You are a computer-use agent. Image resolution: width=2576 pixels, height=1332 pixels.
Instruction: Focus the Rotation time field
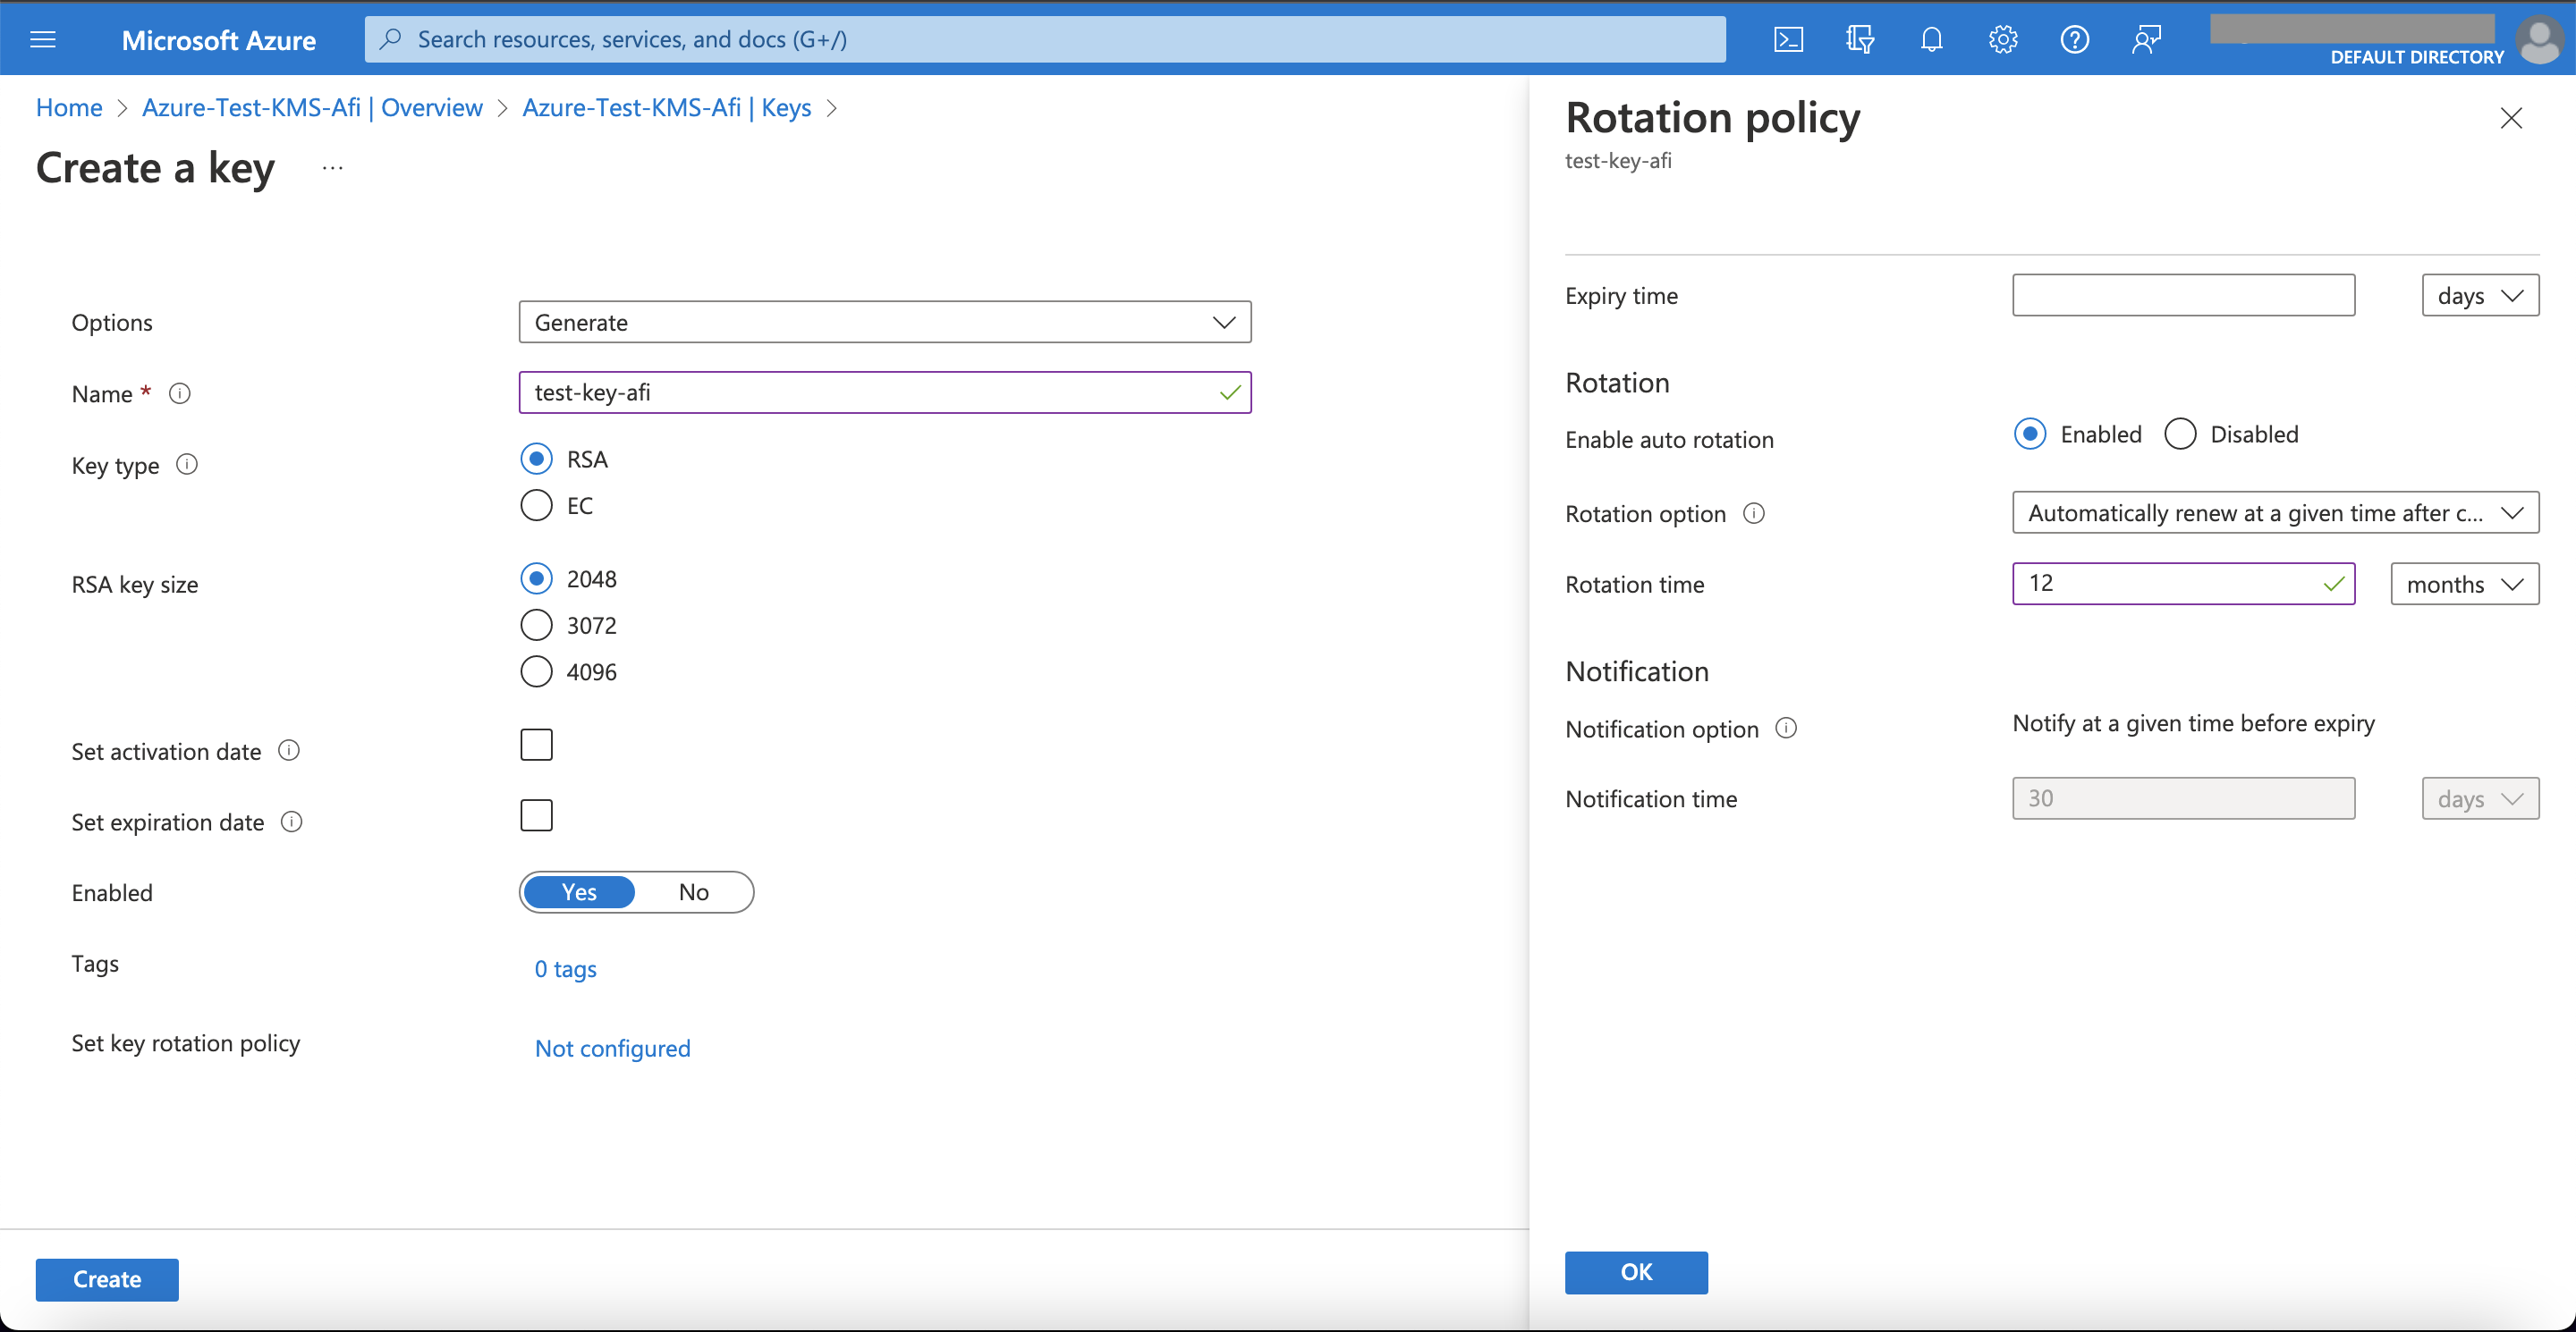pos(2183,584)
